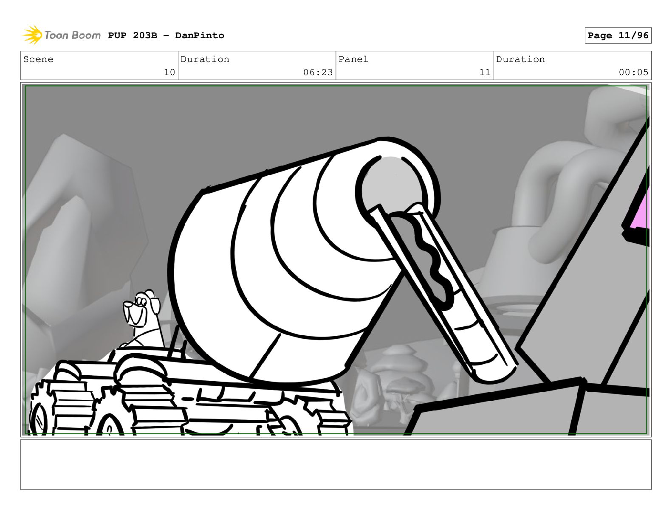The image size is (672, 520).
Task: Click the panel duration value '00:05'
Action: [x=634, y=73]
